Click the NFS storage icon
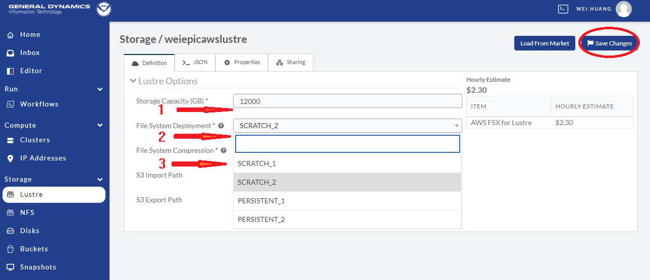 (x=10, y=213)
